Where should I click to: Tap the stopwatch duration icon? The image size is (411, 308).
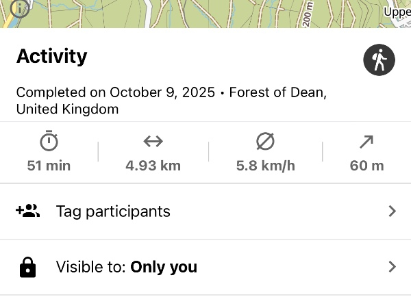[x=49, y=142]
